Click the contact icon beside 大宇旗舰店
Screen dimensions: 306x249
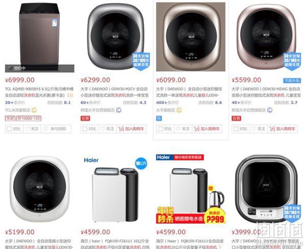click(179, 110)
